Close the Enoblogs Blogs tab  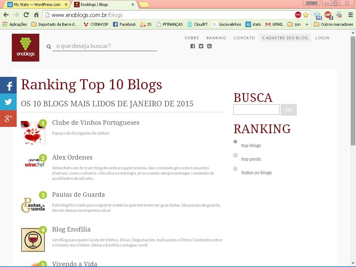(133, 5)
